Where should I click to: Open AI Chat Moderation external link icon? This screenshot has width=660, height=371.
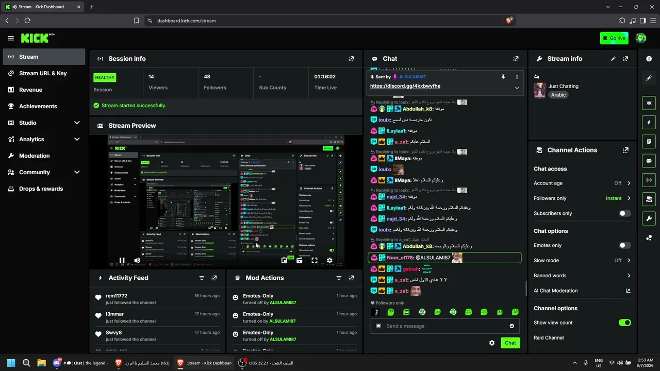pos(628,291)
